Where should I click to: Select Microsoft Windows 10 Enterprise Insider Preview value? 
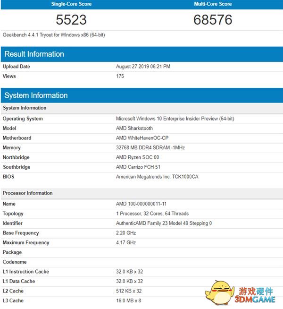[x=175, y=119]
